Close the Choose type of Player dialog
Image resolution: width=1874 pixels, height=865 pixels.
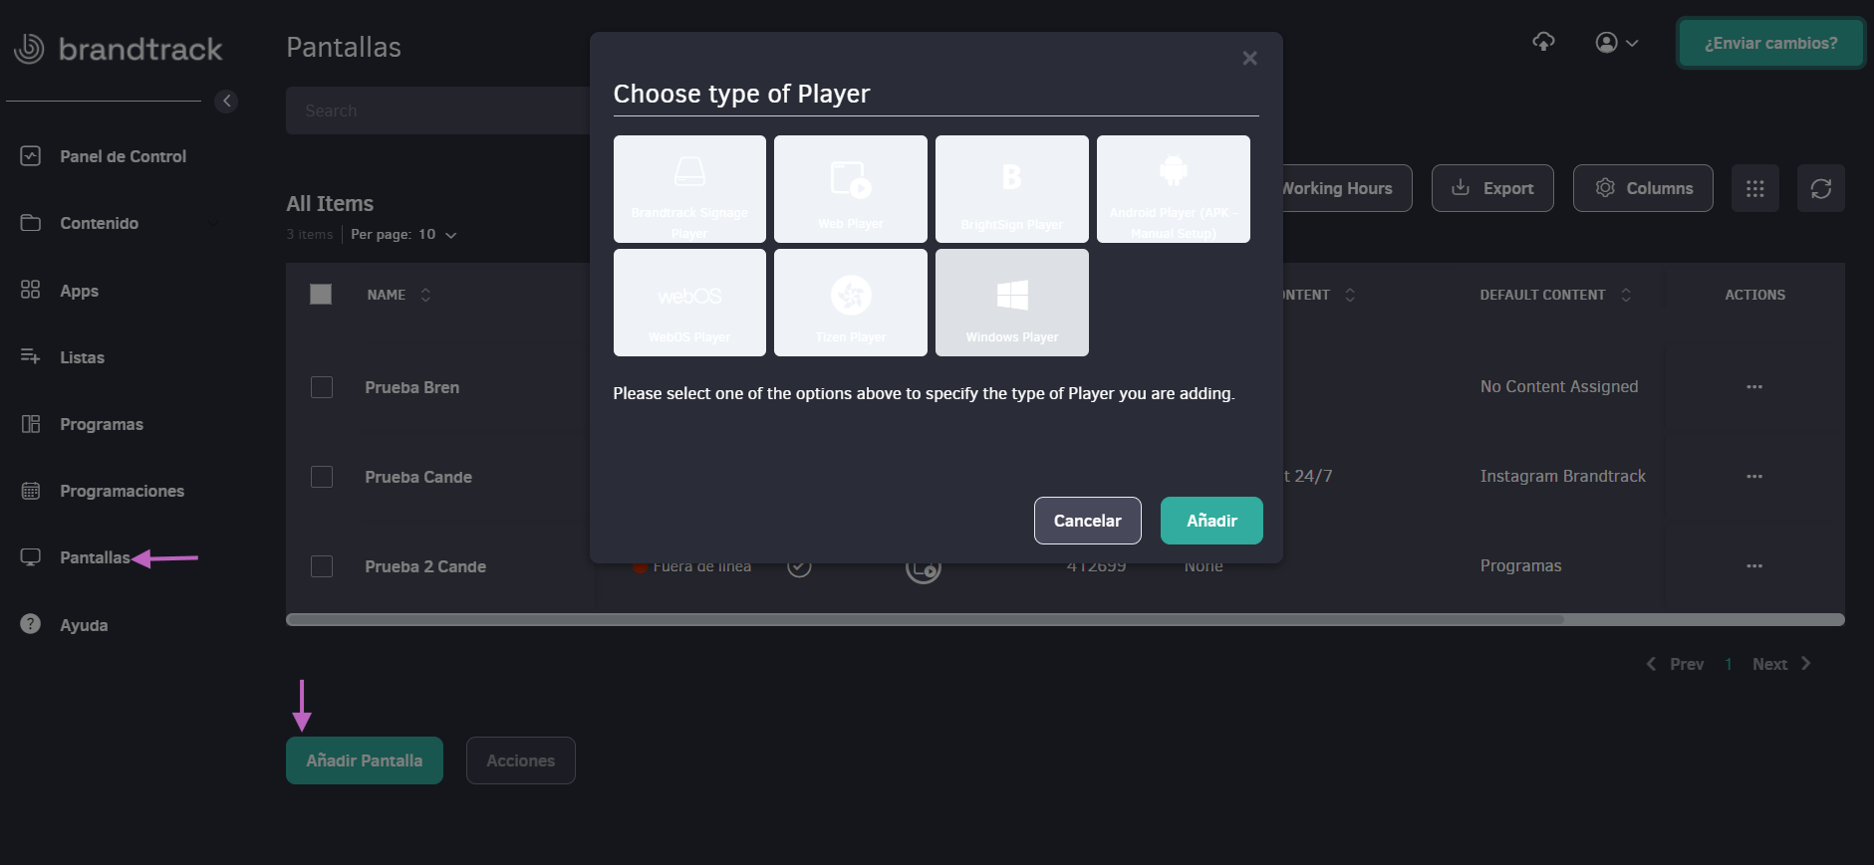pyautogui.click(x=1249, y=59)
